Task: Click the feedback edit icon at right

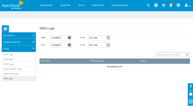Action: [190, 102]
